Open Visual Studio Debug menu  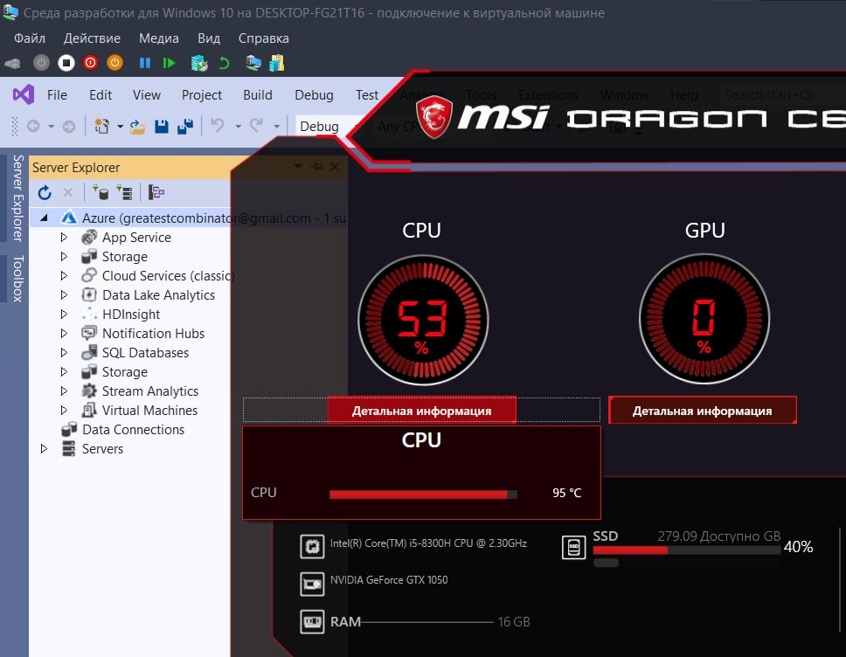(314, 95)
